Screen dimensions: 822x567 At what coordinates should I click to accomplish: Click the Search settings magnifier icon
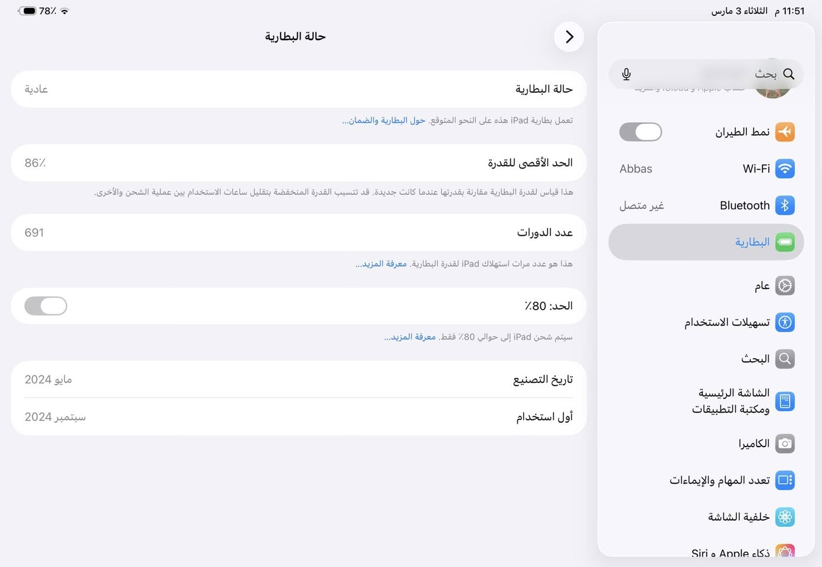(x=785, y=359)
